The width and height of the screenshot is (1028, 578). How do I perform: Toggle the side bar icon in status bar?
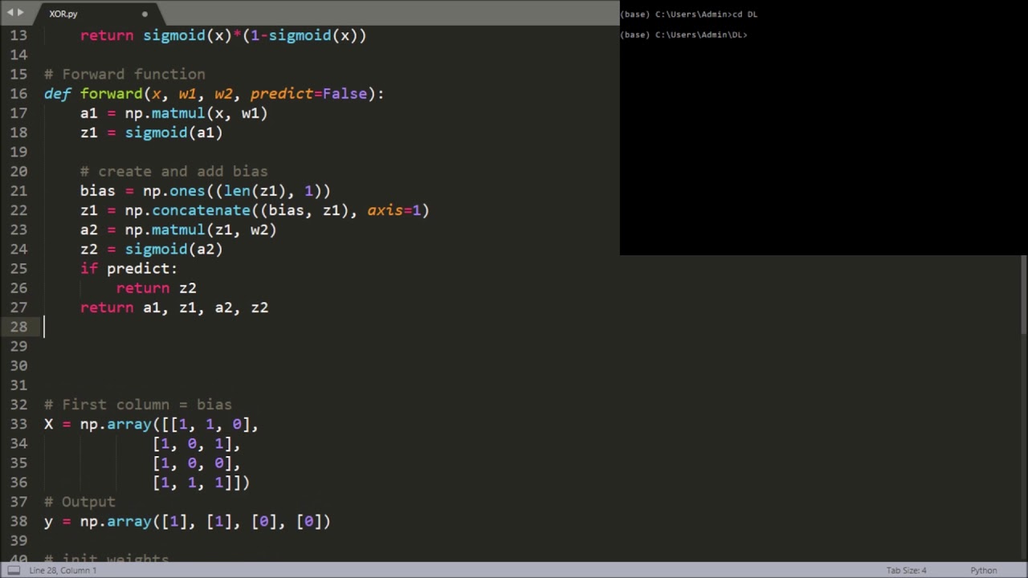(14, 570)
